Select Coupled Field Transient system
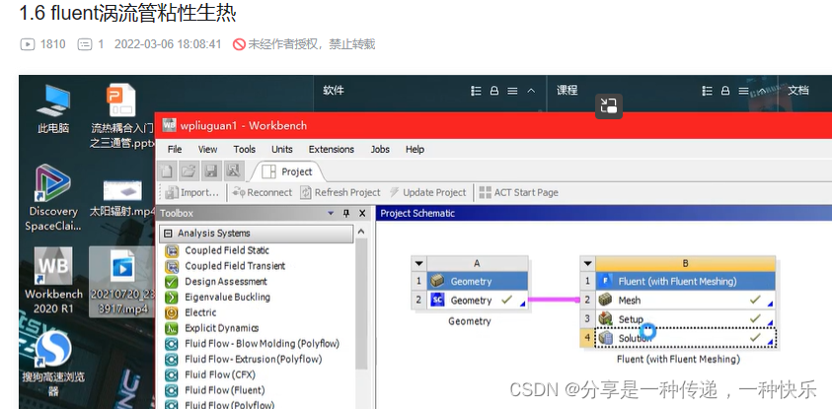Viewport: 832px width, 409px height. coord(225,265)
